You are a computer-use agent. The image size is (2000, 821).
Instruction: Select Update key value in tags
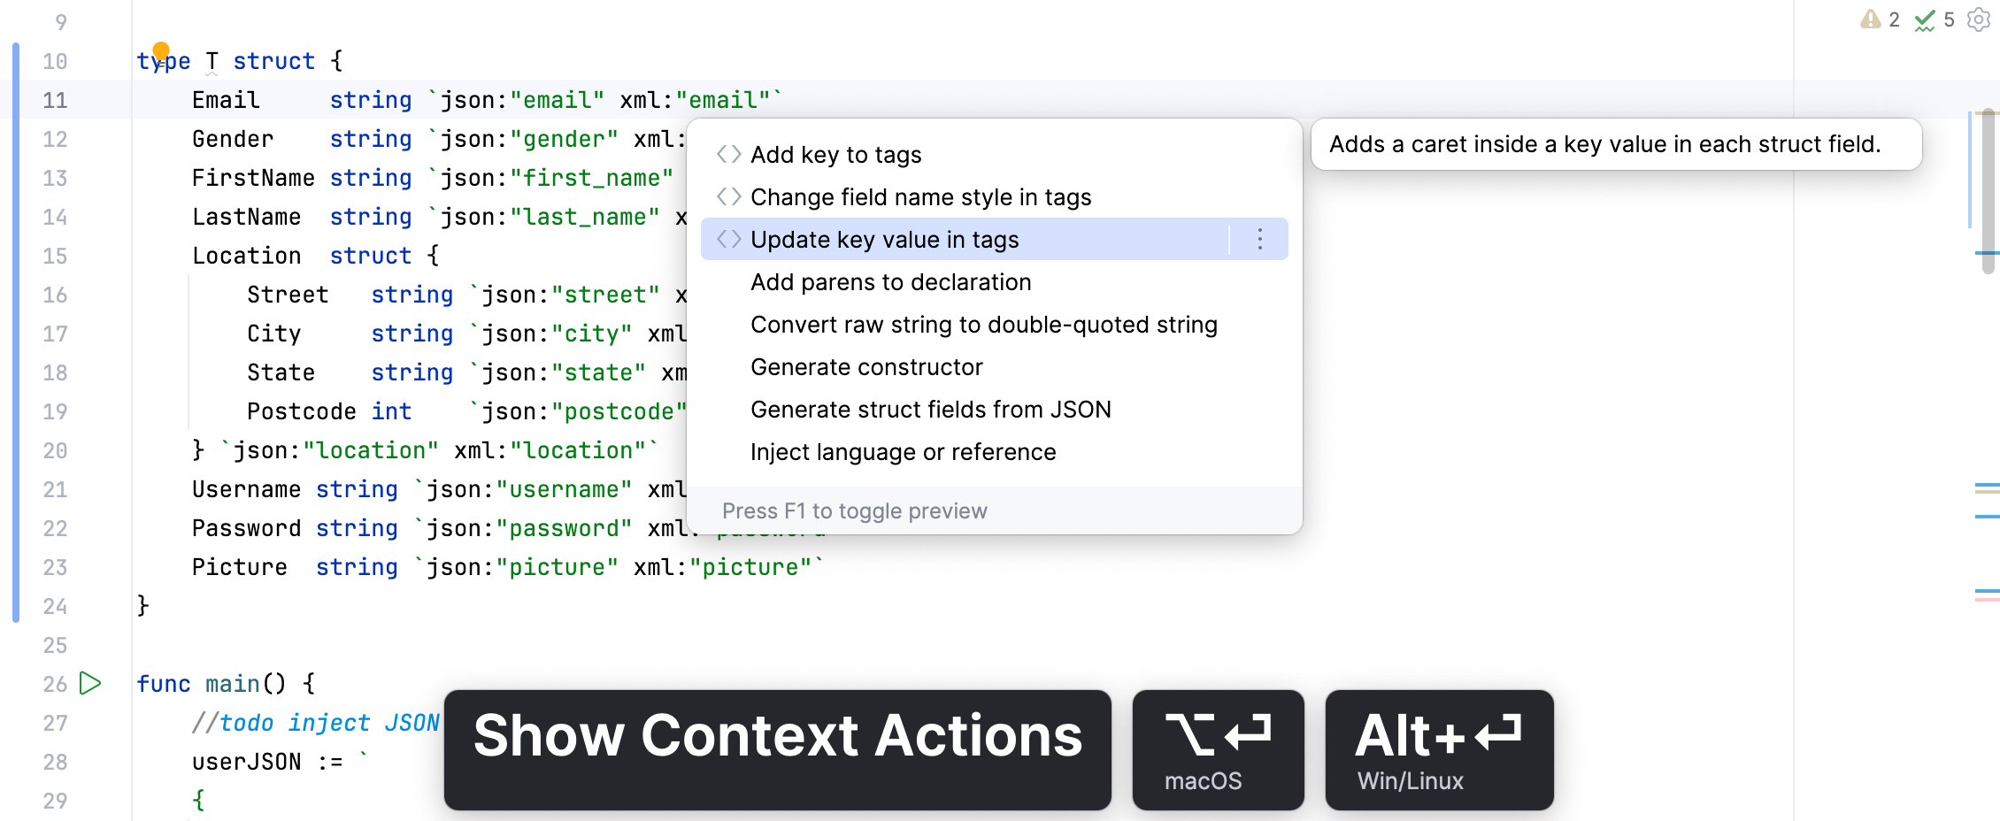coord(885,239)
